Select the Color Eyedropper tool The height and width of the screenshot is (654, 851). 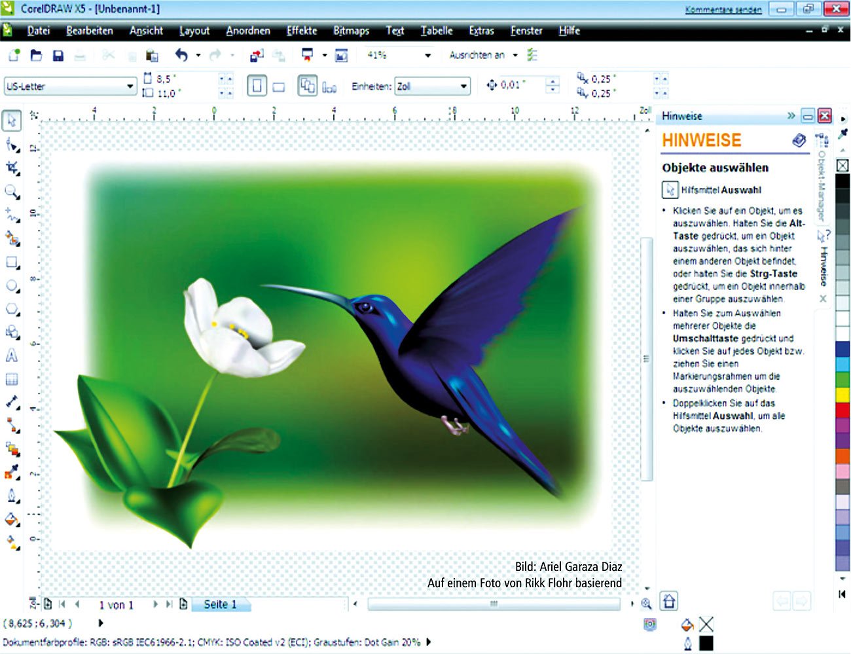point(12,472)
